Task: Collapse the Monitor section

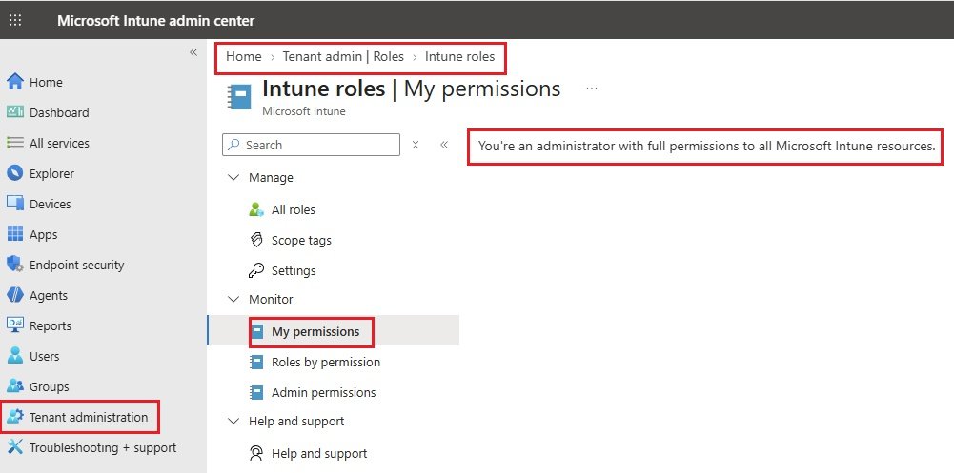Action: click(233, 300)
